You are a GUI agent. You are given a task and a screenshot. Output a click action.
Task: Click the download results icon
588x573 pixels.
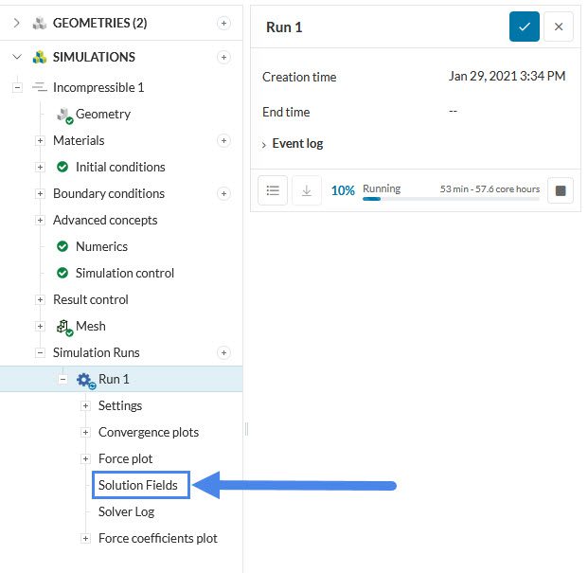point(306,190)
